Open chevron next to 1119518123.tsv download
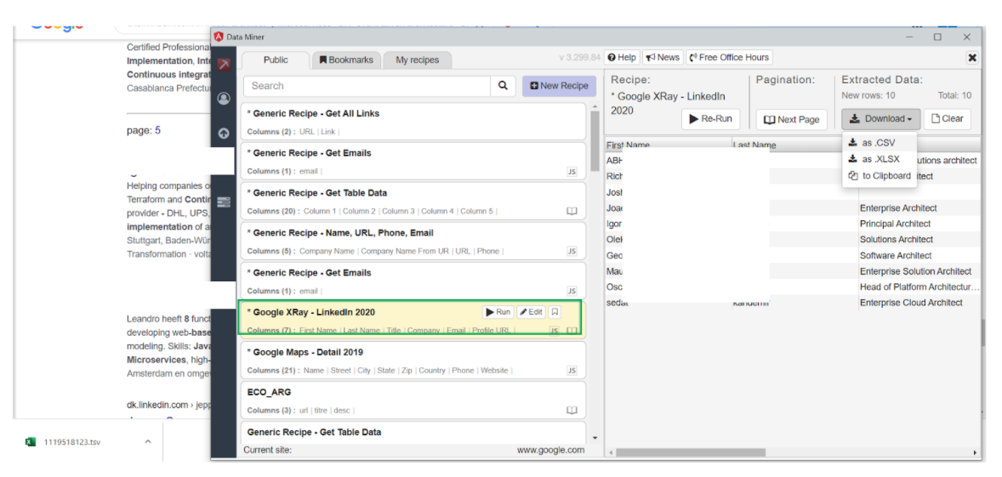This screenshot has height=477, width=1002. tap(147, 442)
